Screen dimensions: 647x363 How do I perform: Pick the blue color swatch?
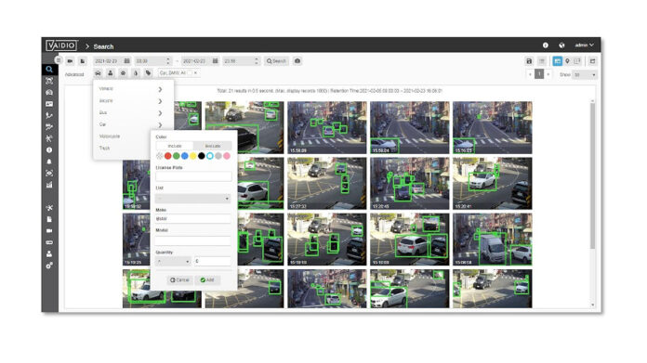point(184,156)
